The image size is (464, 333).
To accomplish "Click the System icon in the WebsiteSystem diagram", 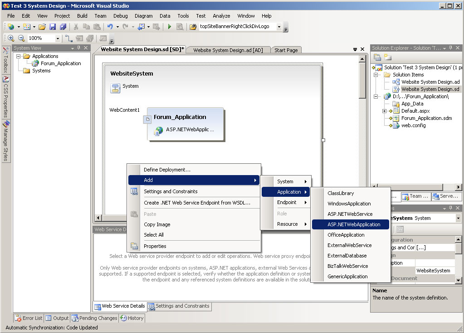I will [115, 88].
